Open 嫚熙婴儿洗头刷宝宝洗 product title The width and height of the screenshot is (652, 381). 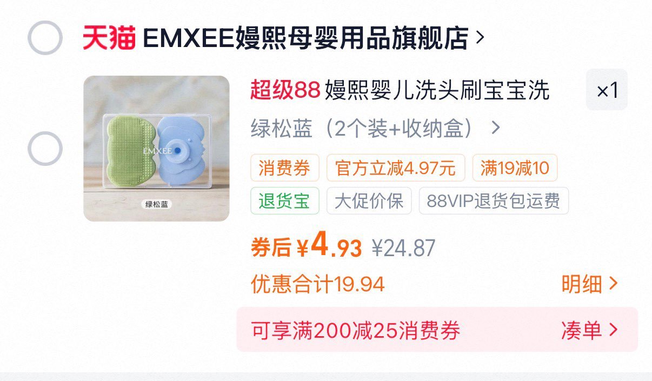coord(437,91)
